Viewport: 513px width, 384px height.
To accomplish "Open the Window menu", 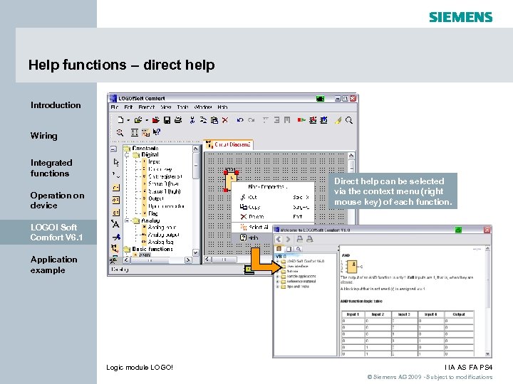I will 203,107.
